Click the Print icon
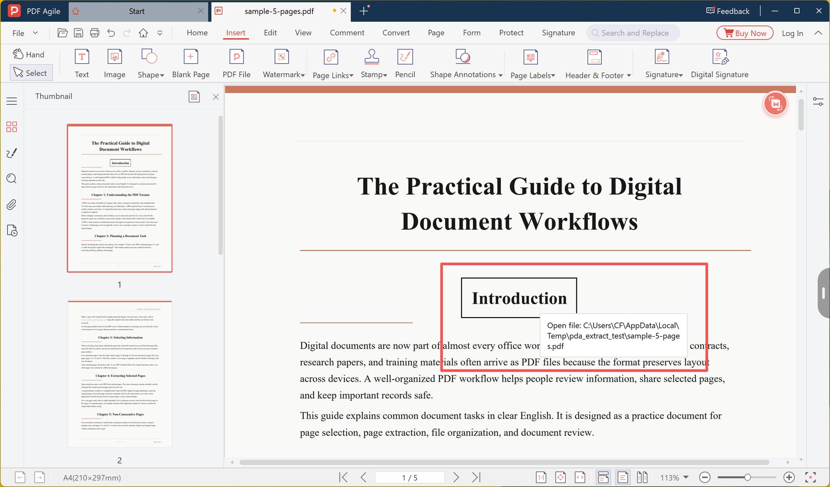830x487 pixels. pyautogui.click(x=95, y=33)
